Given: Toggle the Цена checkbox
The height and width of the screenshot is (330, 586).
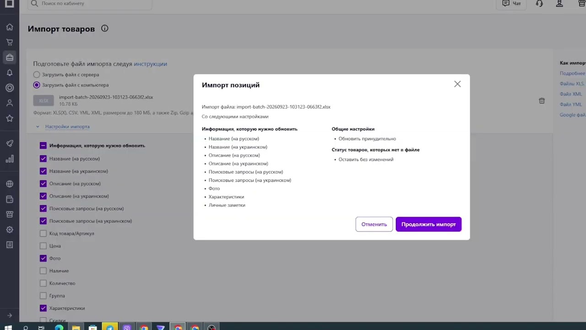Looking at the screenshot, I should [43, 246].
